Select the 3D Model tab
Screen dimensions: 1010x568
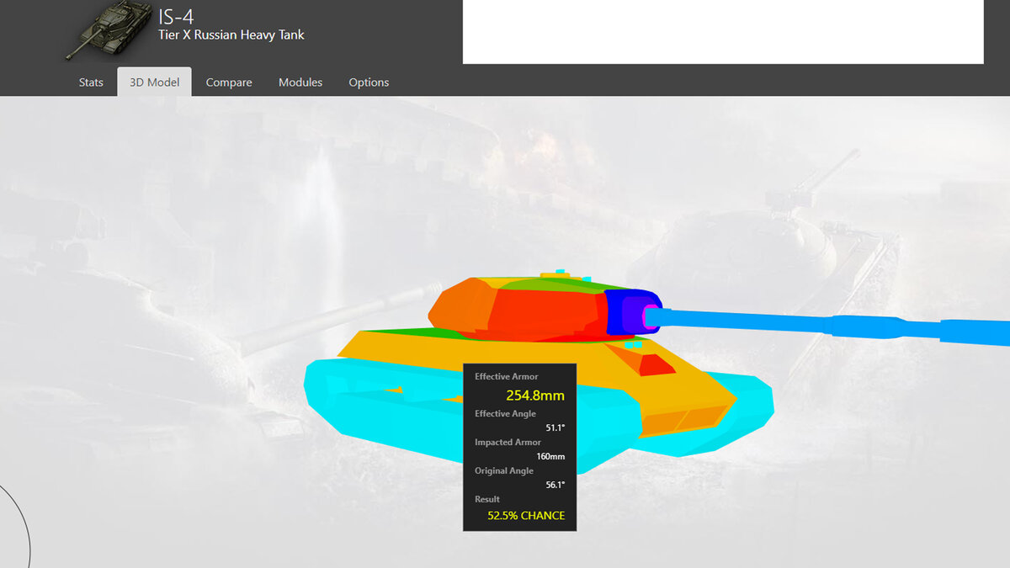[154, 82]
